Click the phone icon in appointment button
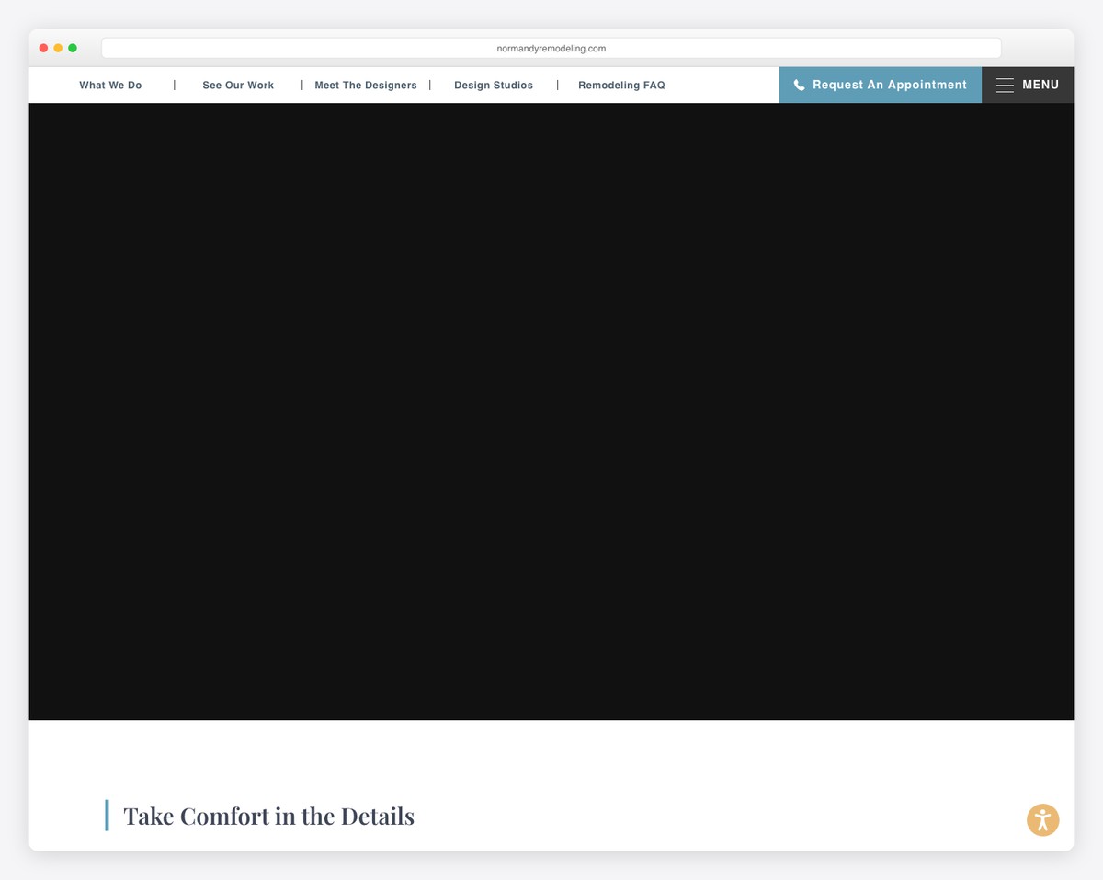Viewport: 1103px width, 880px height. [x=799, y=85]
